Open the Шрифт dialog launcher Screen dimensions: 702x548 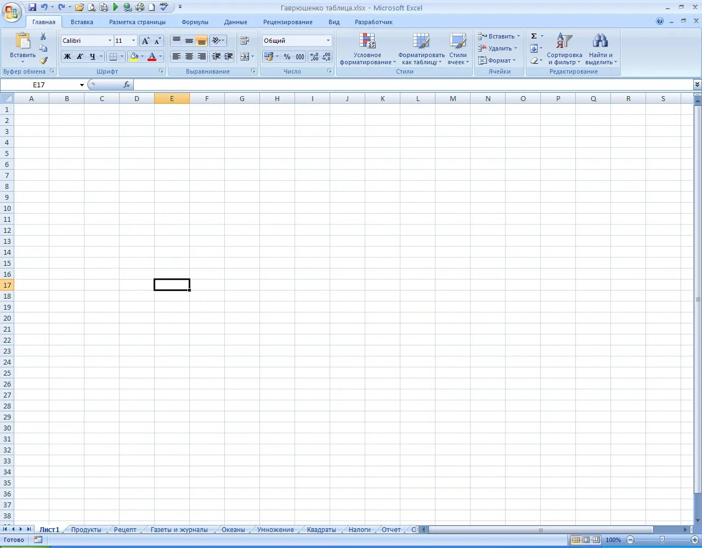[161, 71]
